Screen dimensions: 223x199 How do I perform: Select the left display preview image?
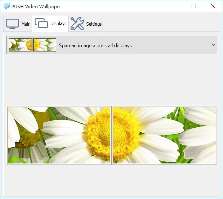[59, 135]
